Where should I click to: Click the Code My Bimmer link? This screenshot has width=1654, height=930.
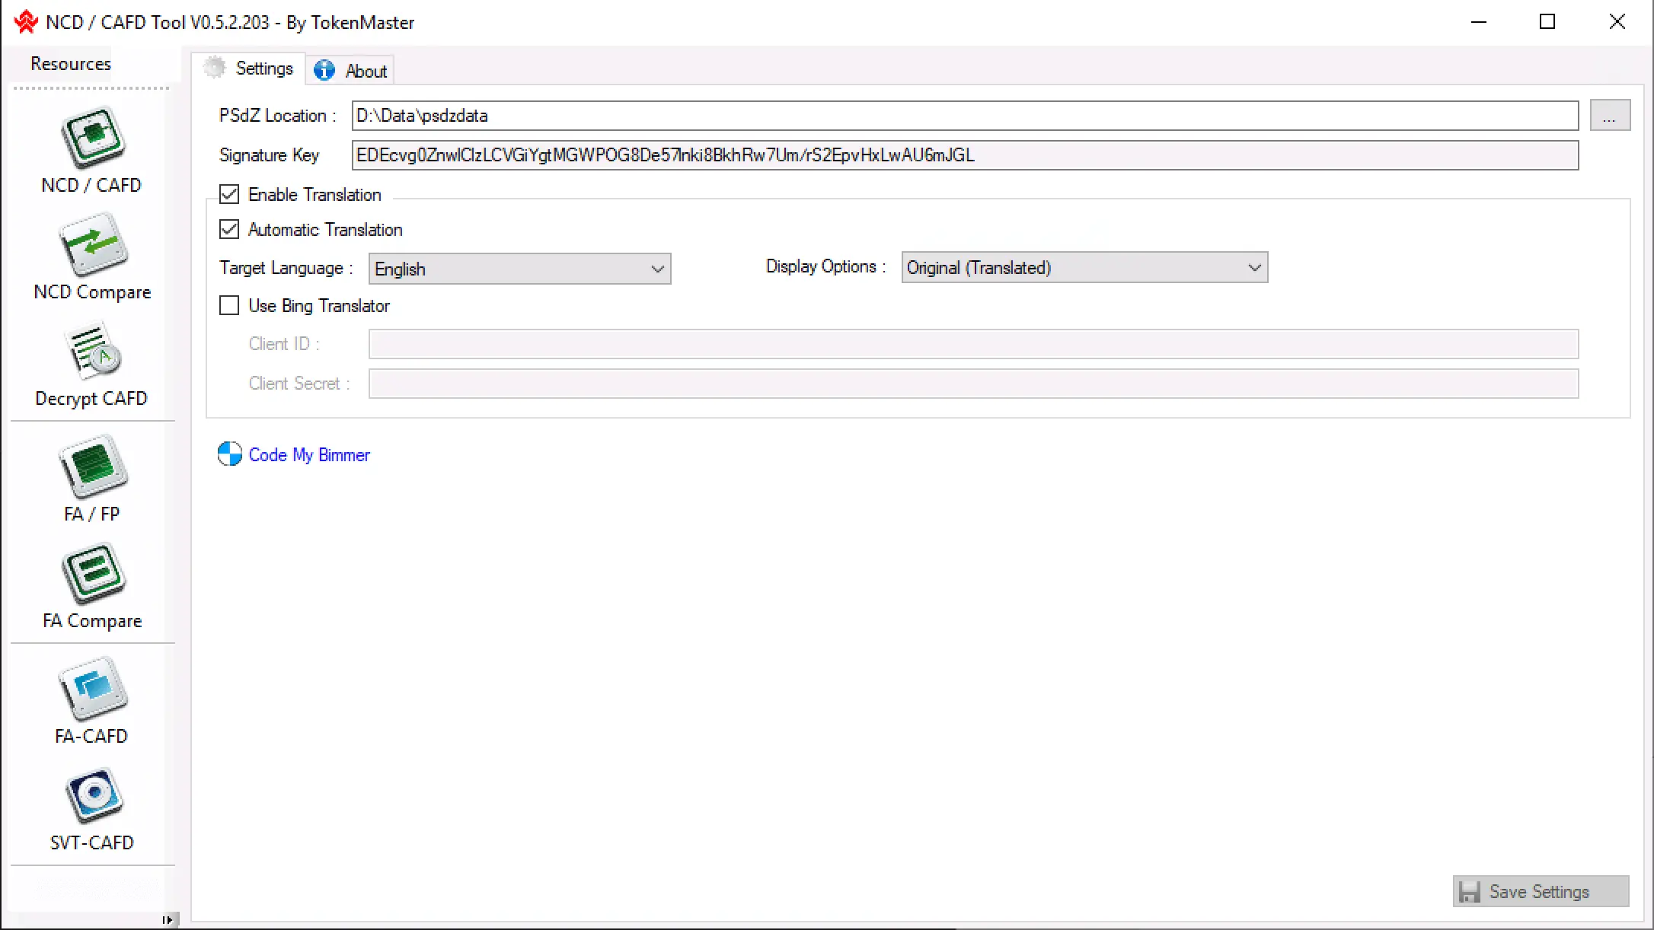click(x=309, y=454)
